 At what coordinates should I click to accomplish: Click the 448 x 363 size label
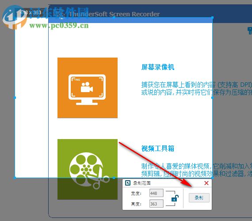31,12
